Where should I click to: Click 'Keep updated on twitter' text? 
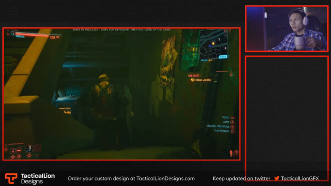coord(241,178)
